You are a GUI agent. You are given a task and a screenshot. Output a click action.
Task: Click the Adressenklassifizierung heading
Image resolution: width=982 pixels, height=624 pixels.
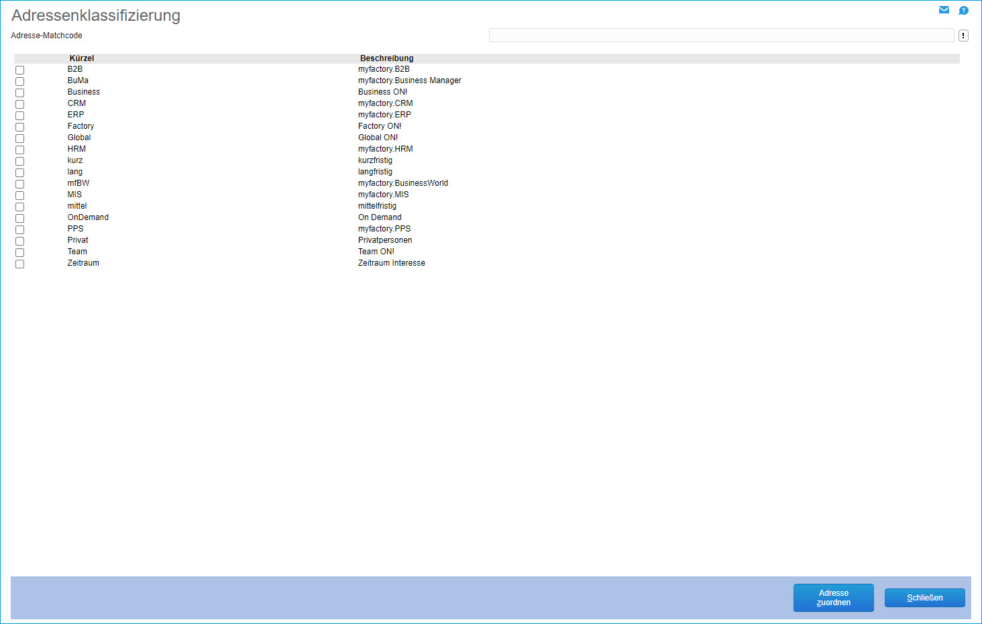(96, 15)
